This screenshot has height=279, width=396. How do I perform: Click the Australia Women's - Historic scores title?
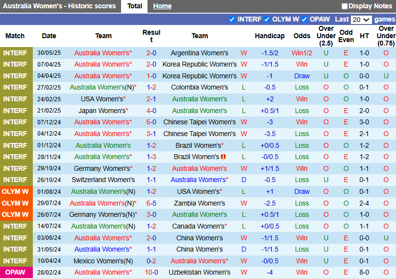coord(59,6)
